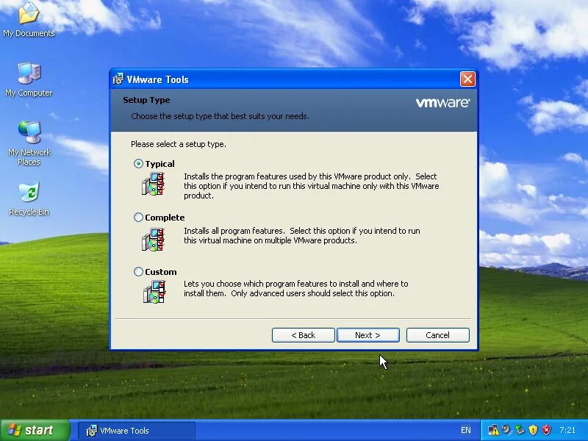Click the vmware logo in the header
This screenshot has height=441, width=588.
(443, 102)
